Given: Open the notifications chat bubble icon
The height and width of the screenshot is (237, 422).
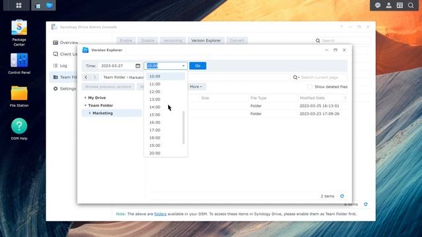Looking at the screenshot, I should coord(378,5).
